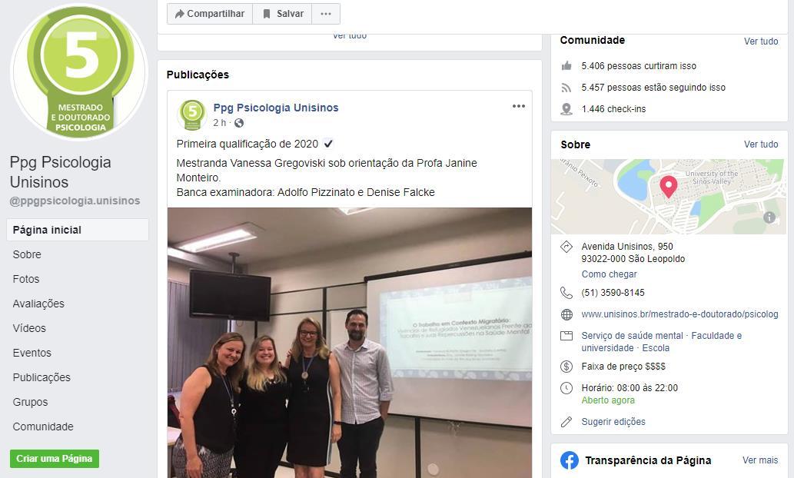The width and height of the screenshot is (794, 478).
Task: Click the post's small page avatar icon
Action: point(192,114)
